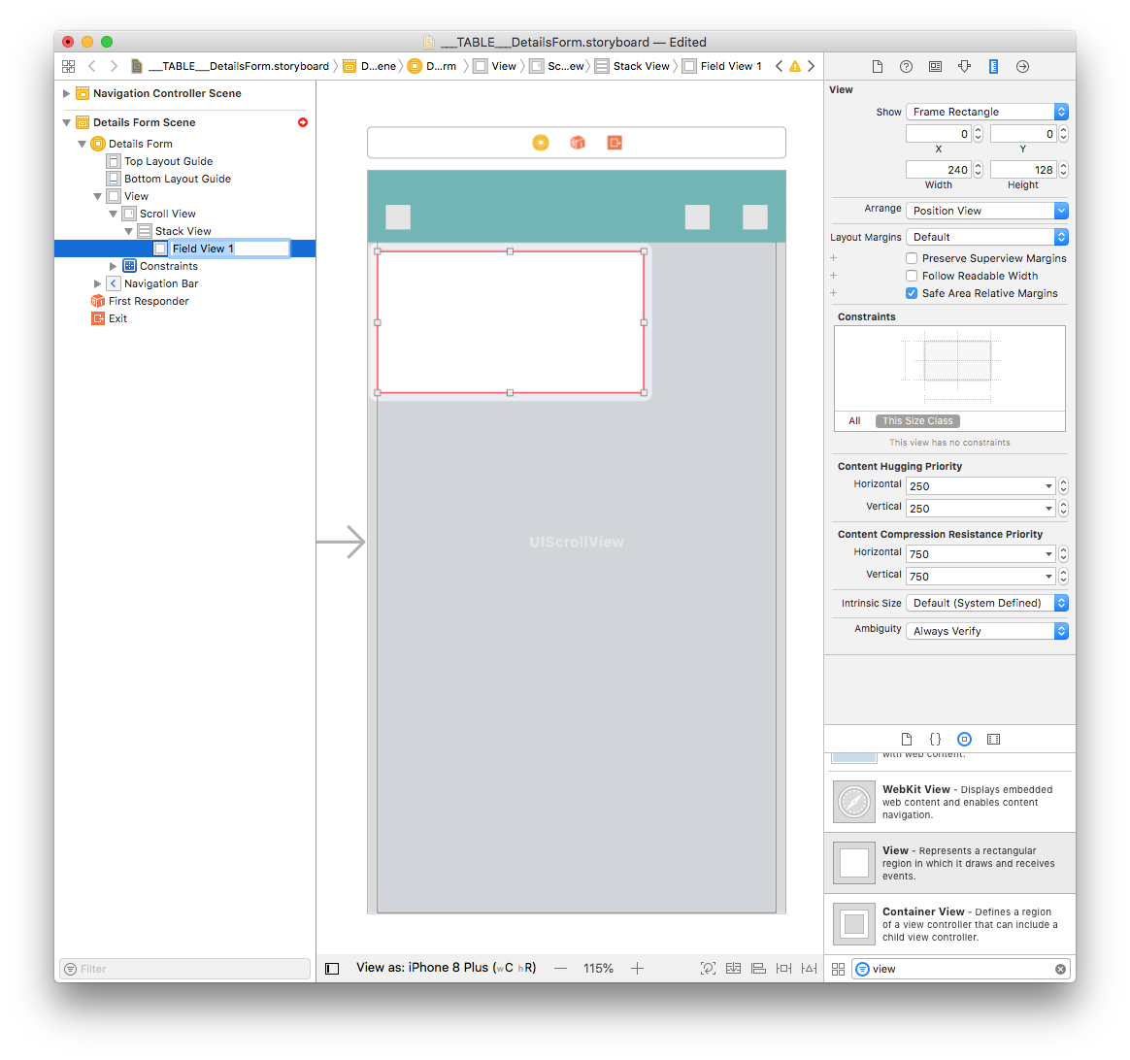Click Update Frames button

click(x=709, y=969)
